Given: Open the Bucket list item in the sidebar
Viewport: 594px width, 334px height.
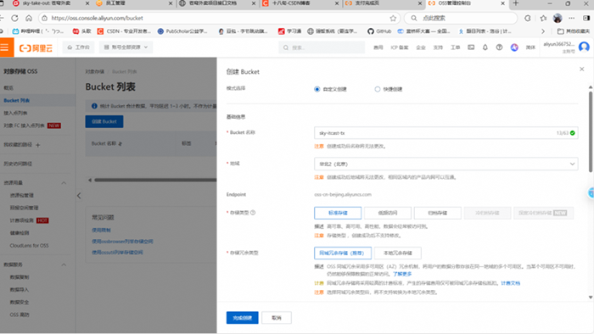Looking at the screenshot, I should click(x=17, y=100).
